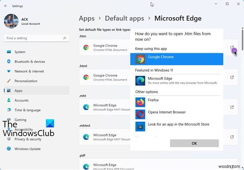The image size is (244, 170).
Task: Open Network & internet settings
Action: click(x=37, y=71)
